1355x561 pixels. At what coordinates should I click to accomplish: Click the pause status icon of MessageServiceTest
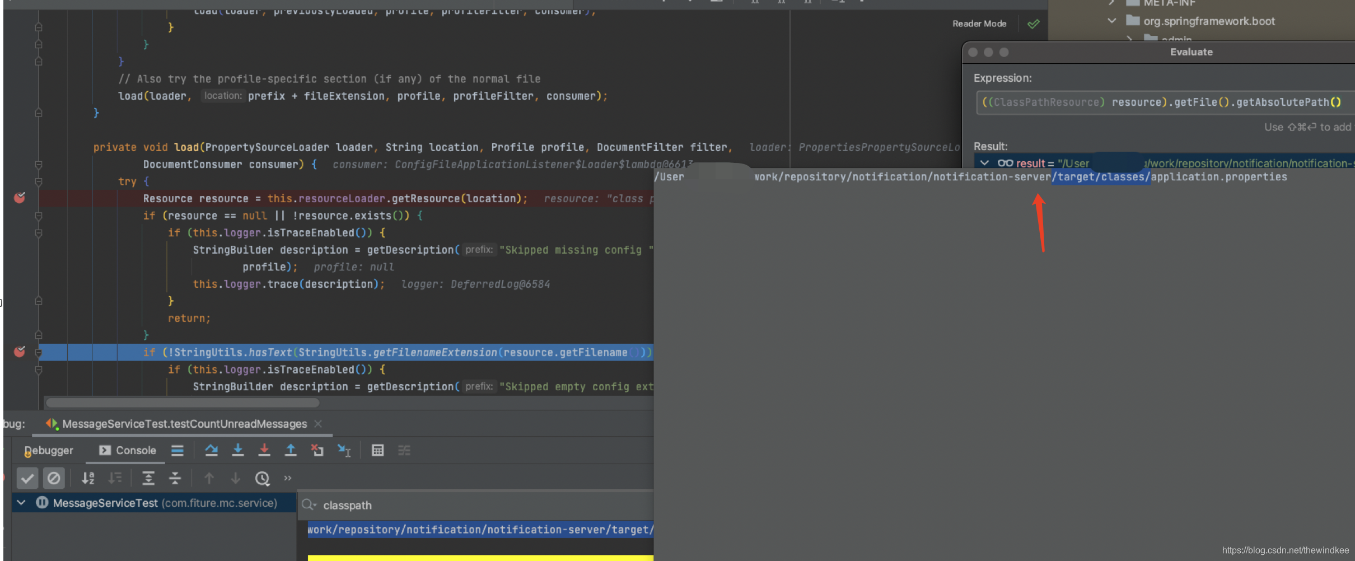(x=42, y=502)
